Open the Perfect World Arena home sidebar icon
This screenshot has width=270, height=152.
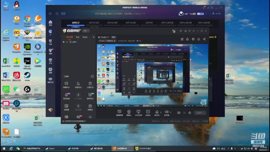pyautogui.click(x=50, y=22)
